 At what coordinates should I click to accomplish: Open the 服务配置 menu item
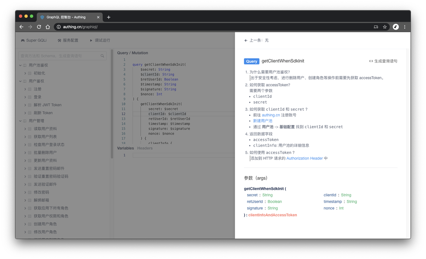tap(68, 40)
